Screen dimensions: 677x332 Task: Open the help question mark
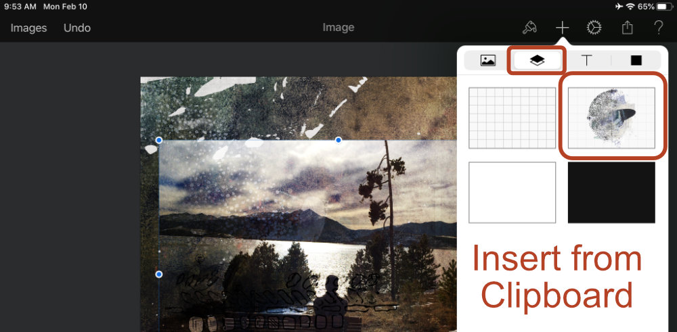point(659,28)
